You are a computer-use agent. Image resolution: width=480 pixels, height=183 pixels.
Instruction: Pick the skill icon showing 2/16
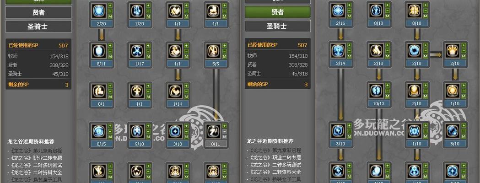pyautogui.click(x=338, y=11)
